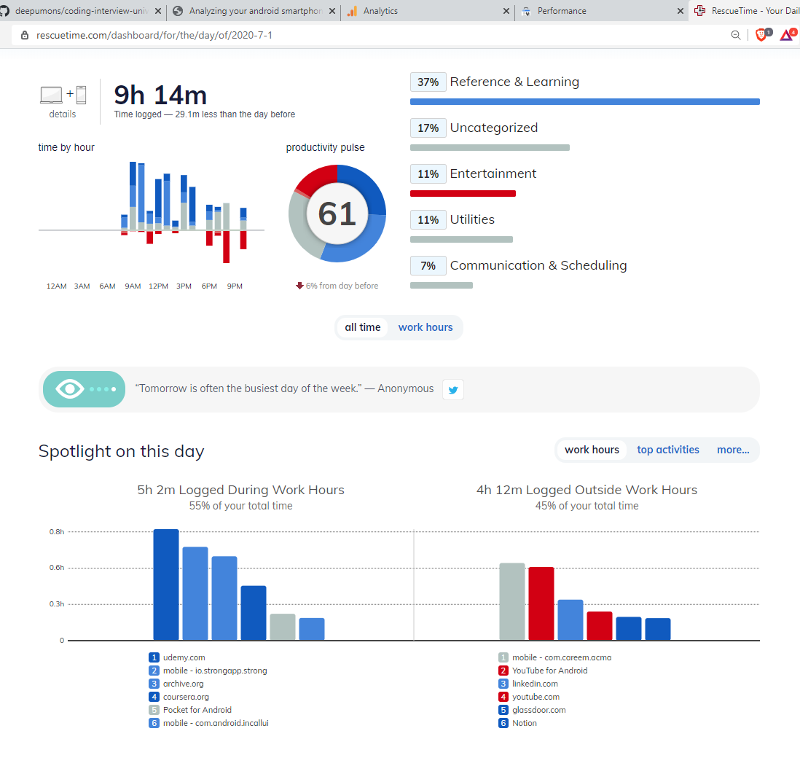Select 'work hours' in Spotlight selector
The image size is (800, 758).
[x=592, y=450]
